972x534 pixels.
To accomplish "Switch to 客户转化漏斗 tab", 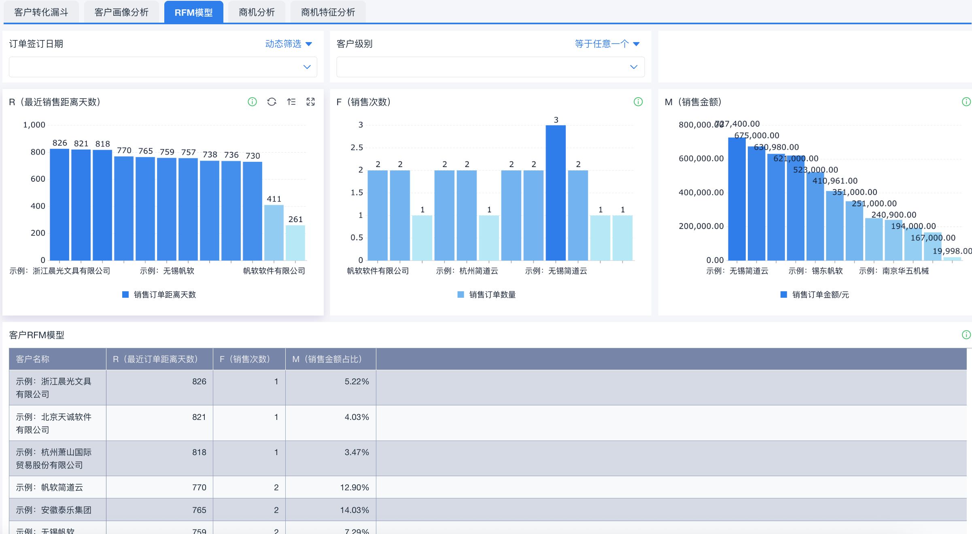I will tap(41, 13).
